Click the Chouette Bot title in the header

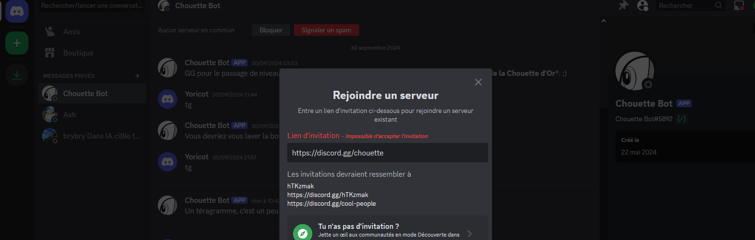tap(198, 6)
